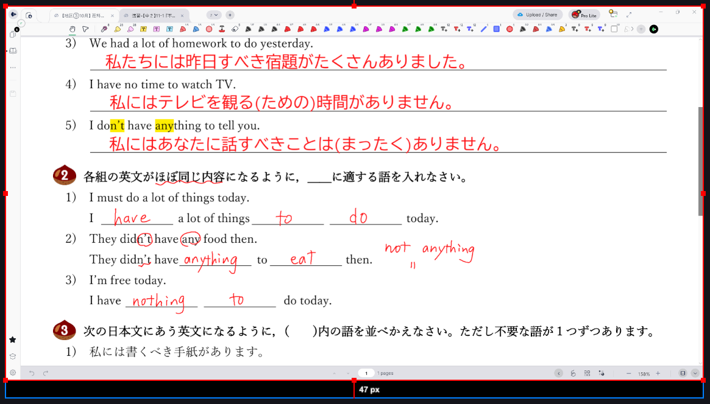Open the three-dot more menu in sidebar

click(13, 67)
